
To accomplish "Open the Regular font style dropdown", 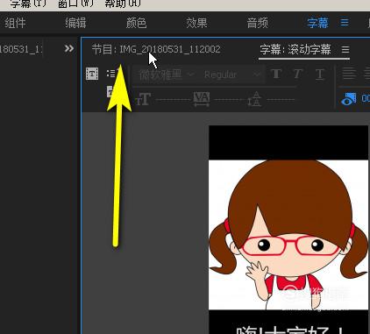I will tap(231, 75).
